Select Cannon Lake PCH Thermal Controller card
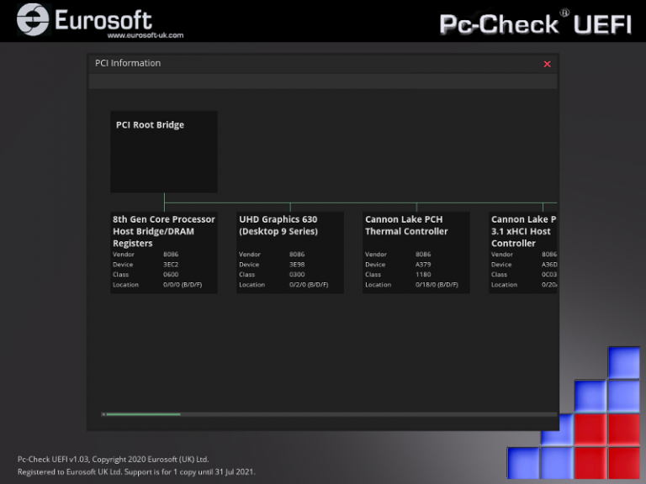The height and width of the screenshot is (484, 646). (x=416, y=252)
